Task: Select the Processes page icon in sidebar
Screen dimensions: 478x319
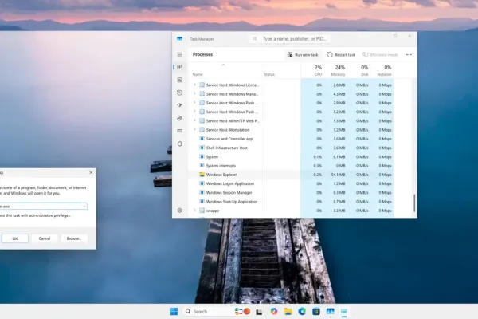Action: [x=179, y=67]
